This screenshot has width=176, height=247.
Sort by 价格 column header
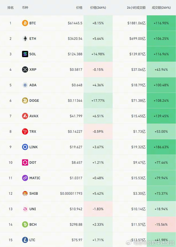79,8
